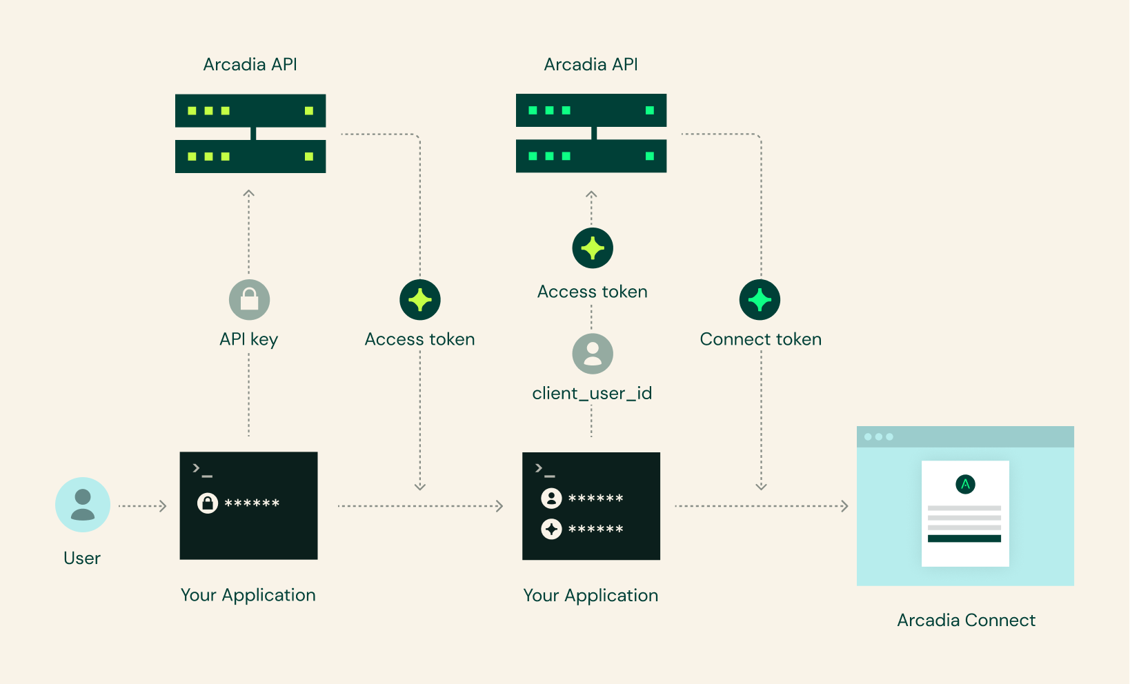The image size is (1130, 684).
Task: Click the 'Your Application' label under the left terminal
Action: [x=248, y=595]
